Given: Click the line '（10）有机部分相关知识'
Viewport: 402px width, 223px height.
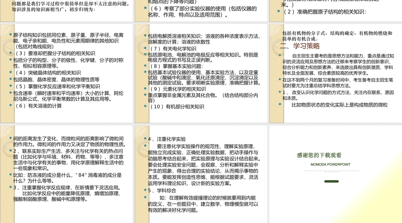Looking at the screenshot, I should [177, 107].
